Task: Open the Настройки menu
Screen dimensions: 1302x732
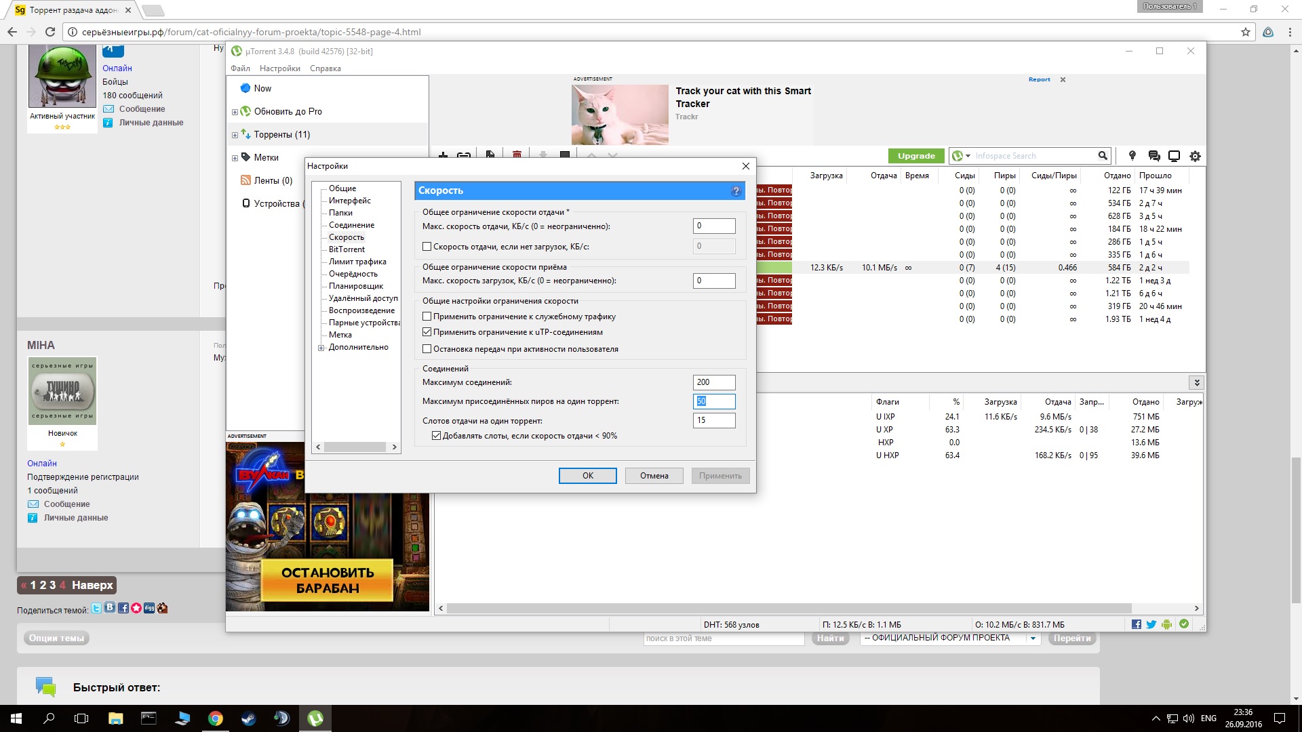Action: 279,68
